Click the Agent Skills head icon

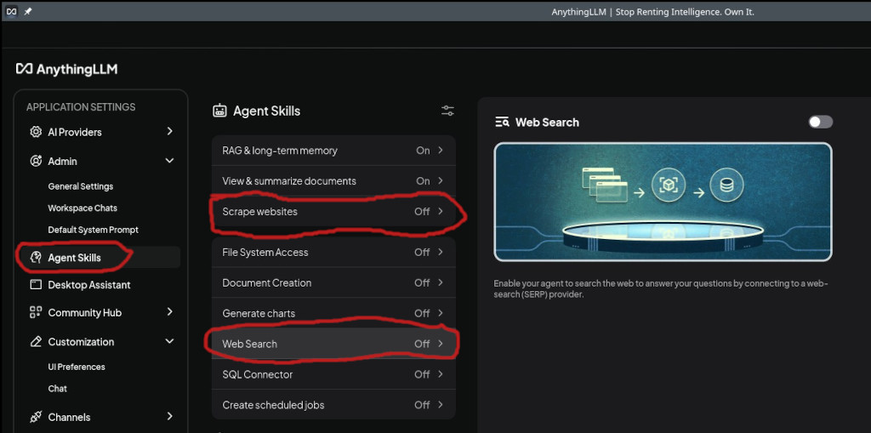[36, 258]
